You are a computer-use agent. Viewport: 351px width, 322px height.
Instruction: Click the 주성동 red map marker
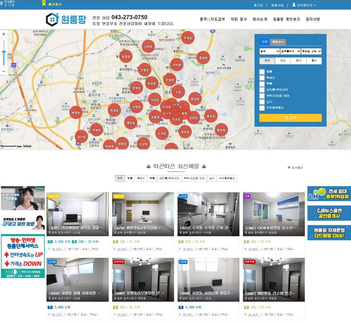click(187, 38)
